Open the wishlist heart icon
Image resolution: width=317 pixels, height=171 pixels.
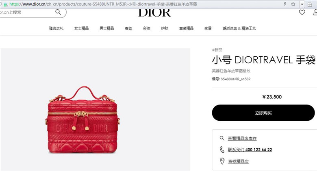point(302,12)
